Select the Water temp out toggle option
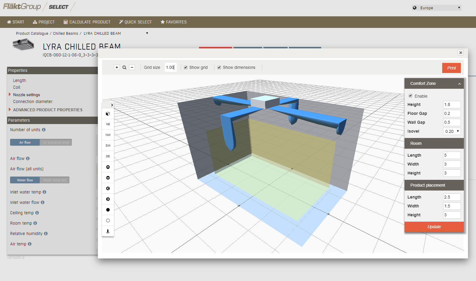The height and width of the screenshot is (281, 476). (x=55, y=180)
